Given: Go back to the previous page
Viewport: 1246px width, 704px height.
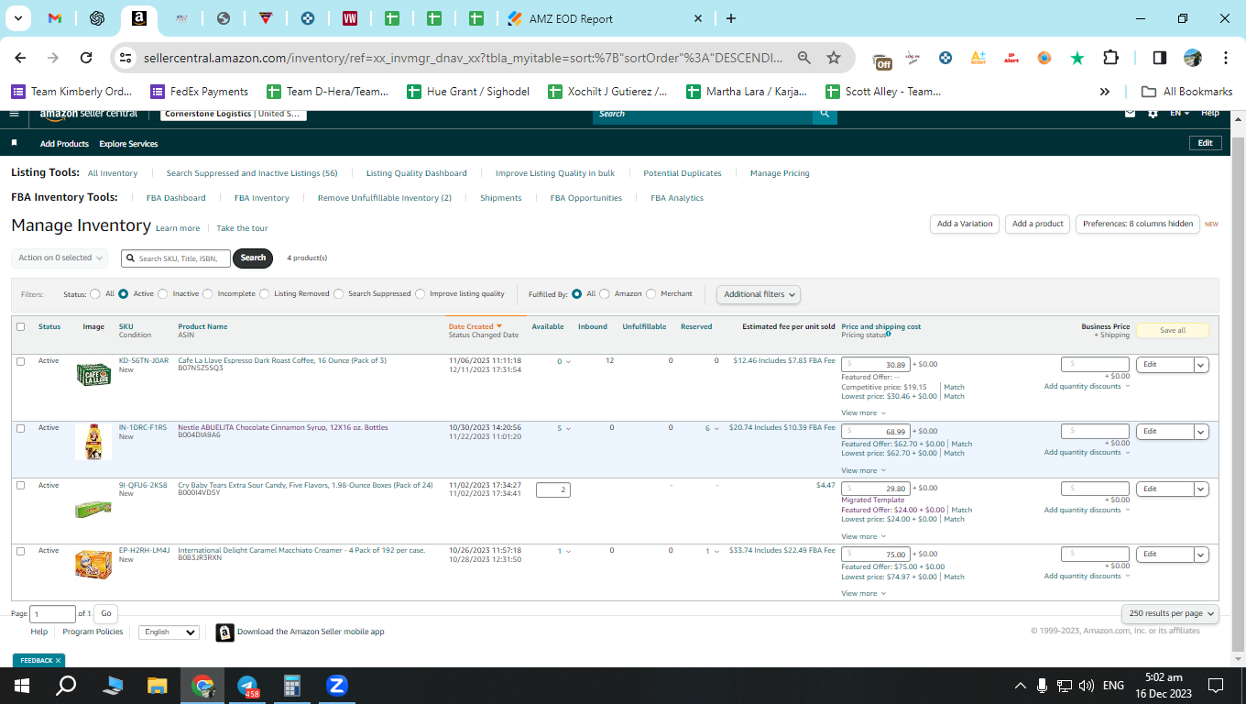Looking at the screenshot, I should (20, 58).
